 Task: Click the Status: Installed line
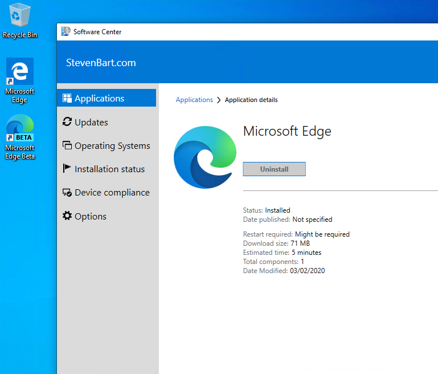[x=267, y=210]
